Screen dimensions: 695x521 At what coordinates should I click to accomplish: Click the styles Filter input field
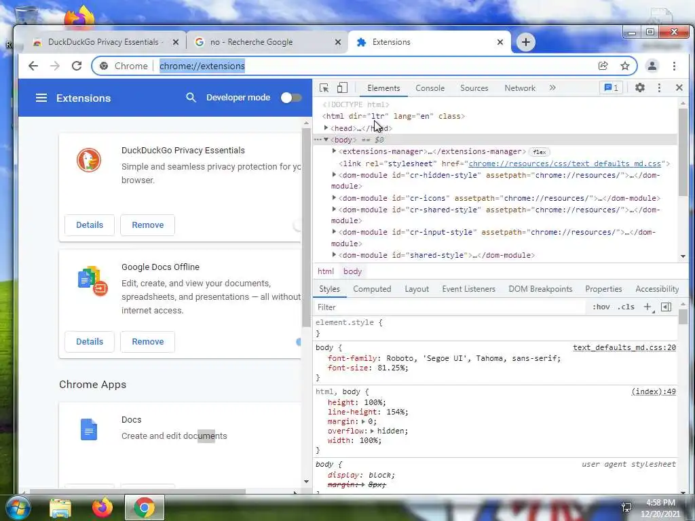(451, 307)
